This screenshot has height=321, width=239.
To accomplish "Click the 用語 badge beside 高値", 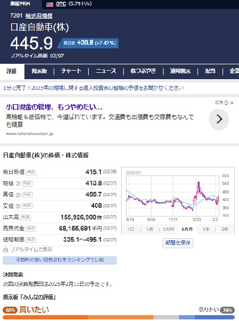I will click(27, 195).
